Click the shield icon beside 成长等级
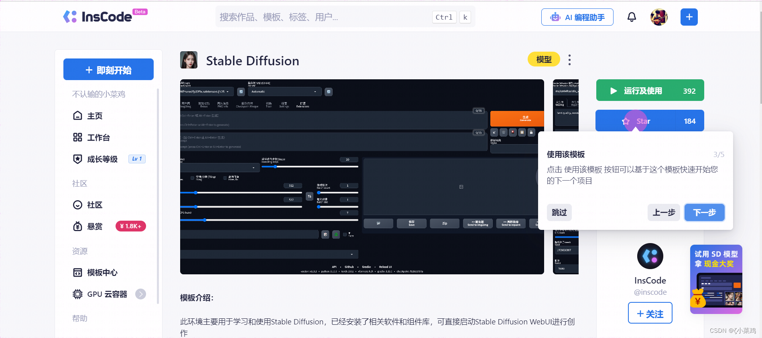Screen dimensions: 762x338 77,159
